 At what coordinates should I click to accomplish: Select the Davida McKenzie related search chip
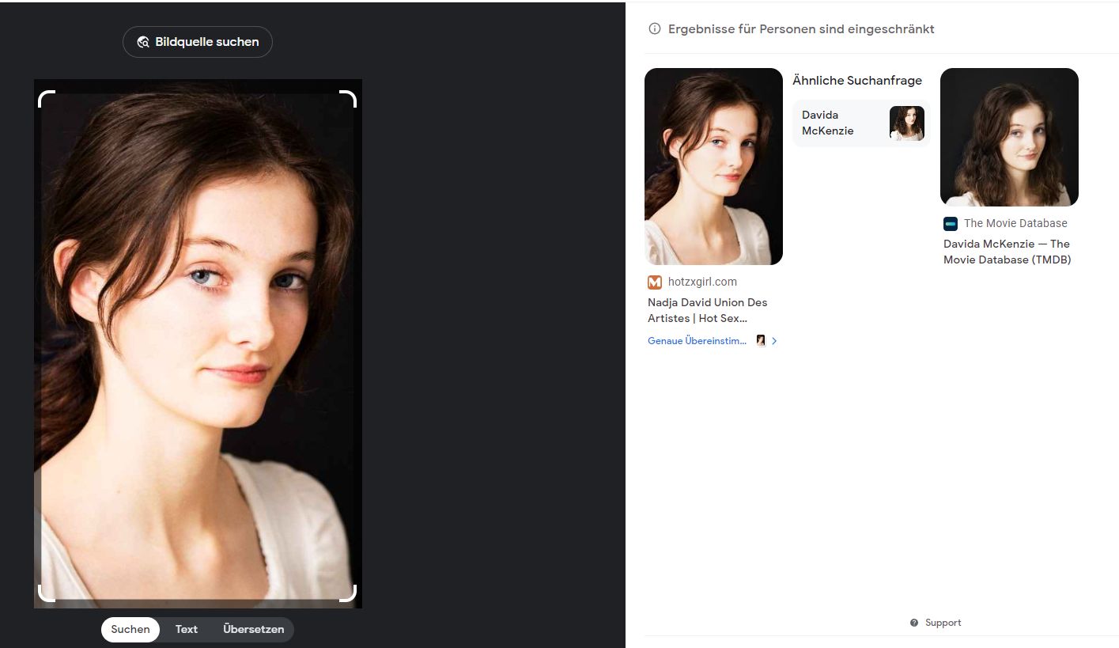860,123
